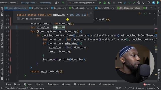
Task: Open the Terminal tool window
Action: click(79, 84)
